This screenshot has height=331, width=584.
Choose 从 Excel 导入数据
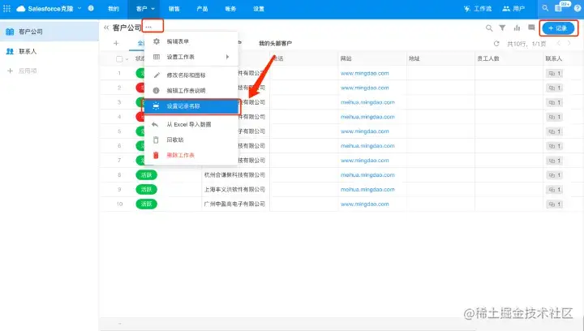tap(191, 124)
